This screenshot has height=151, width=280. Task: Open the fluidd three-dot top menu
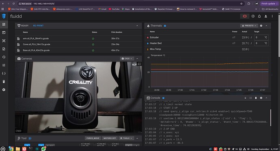272,16
